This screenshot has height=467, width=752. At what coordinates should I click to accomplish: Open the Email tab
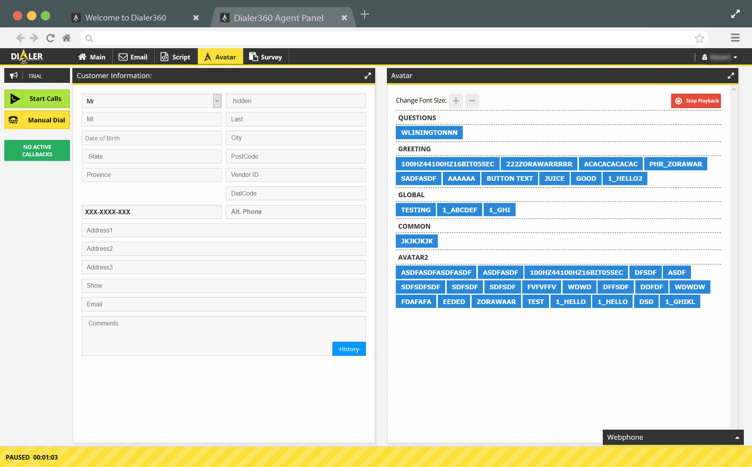click(x=133, y=56)
